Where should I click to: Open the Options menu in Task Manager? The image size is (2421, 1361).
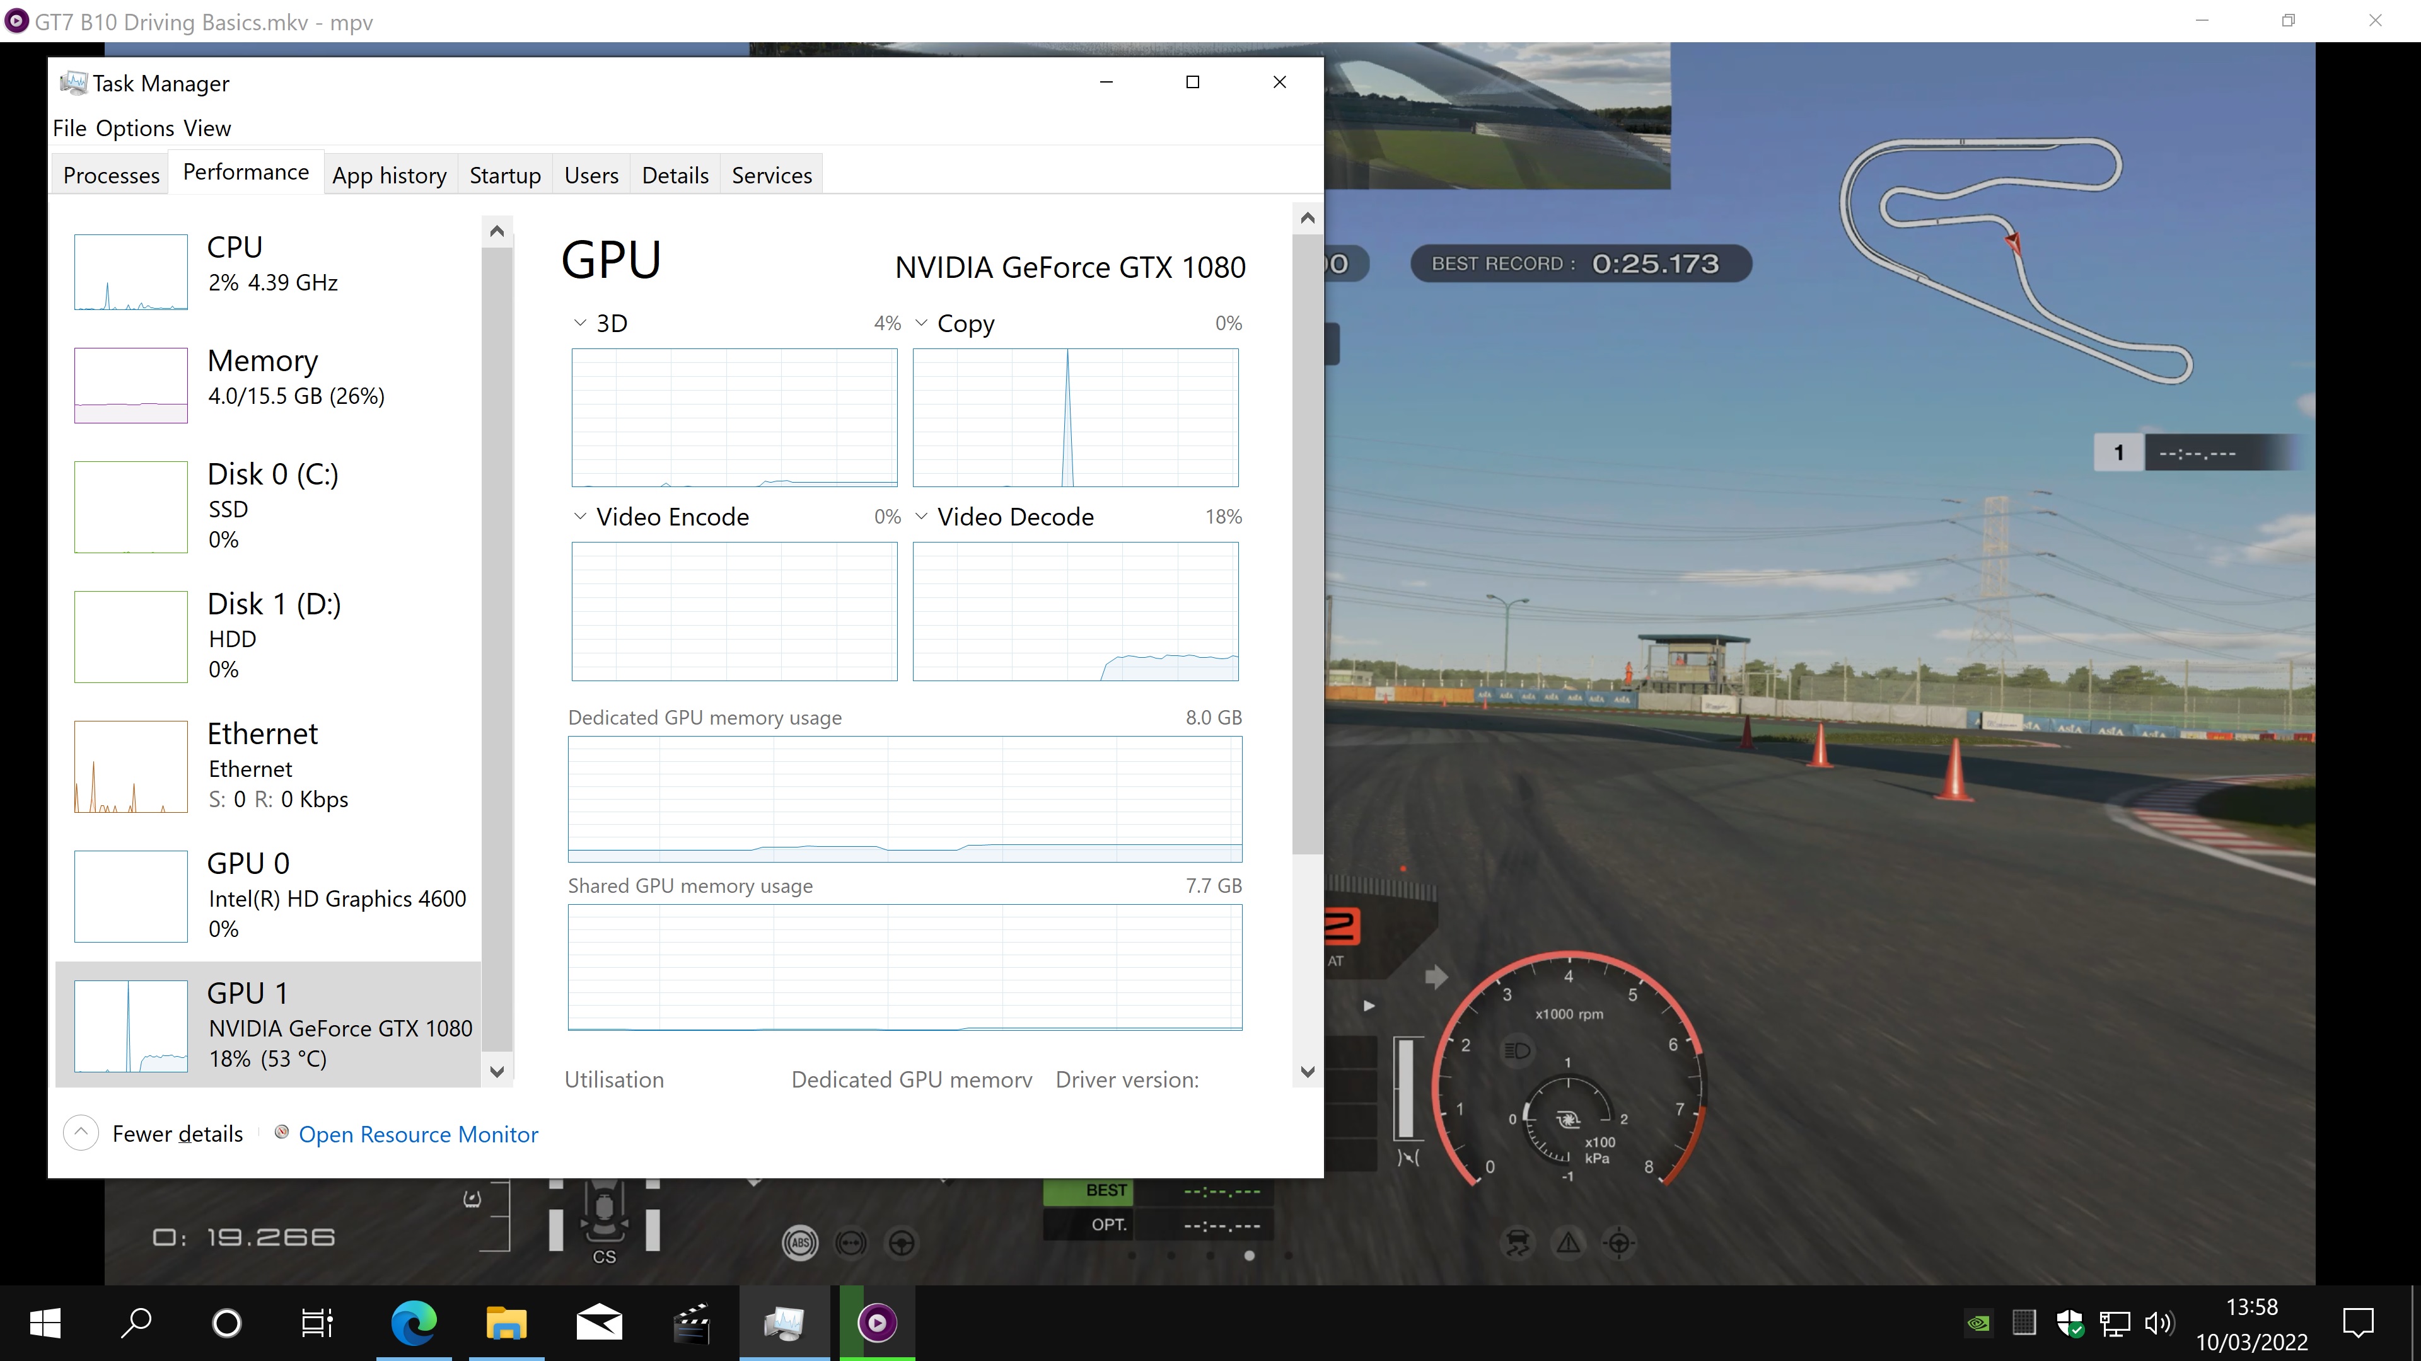136,128
